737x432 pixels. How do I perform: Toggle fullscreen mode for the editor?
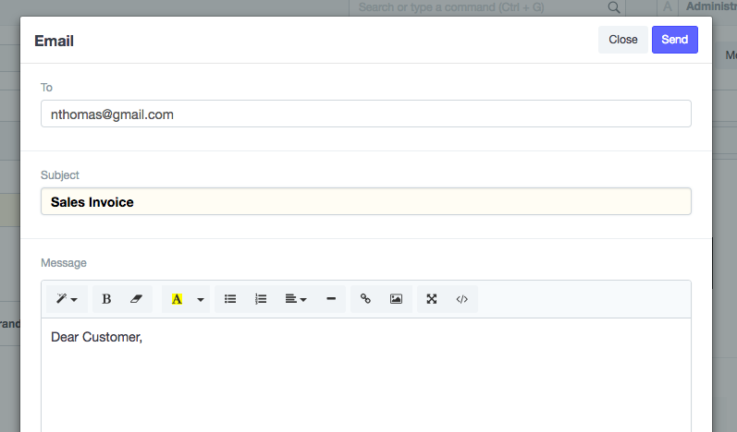tap(432, 299)
